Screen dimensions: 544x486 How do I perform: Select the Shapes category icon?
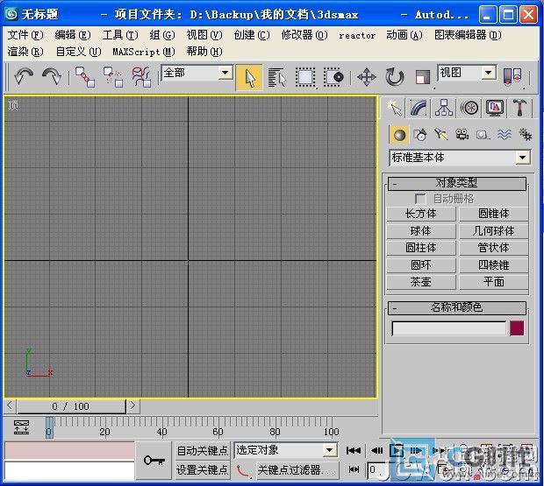coord(420,135)
